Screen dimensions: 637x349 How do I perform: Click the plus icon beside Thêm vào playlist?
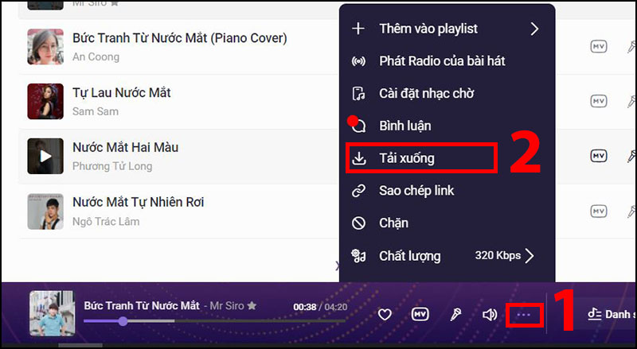coord(358,29)
